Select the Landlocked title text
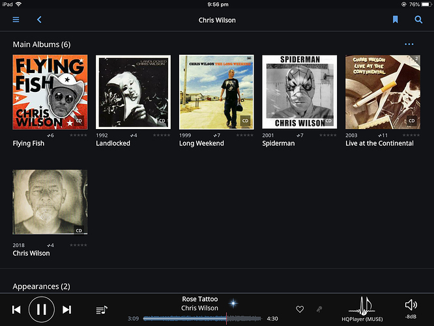 coord(113,143)
